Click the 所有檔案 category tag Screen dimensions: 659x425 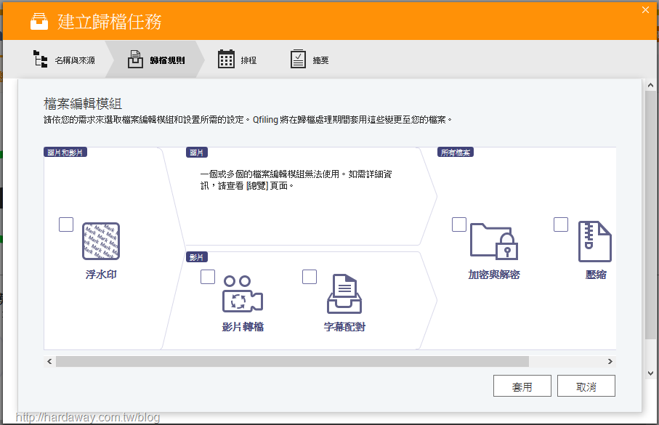(x=456, y=152)
